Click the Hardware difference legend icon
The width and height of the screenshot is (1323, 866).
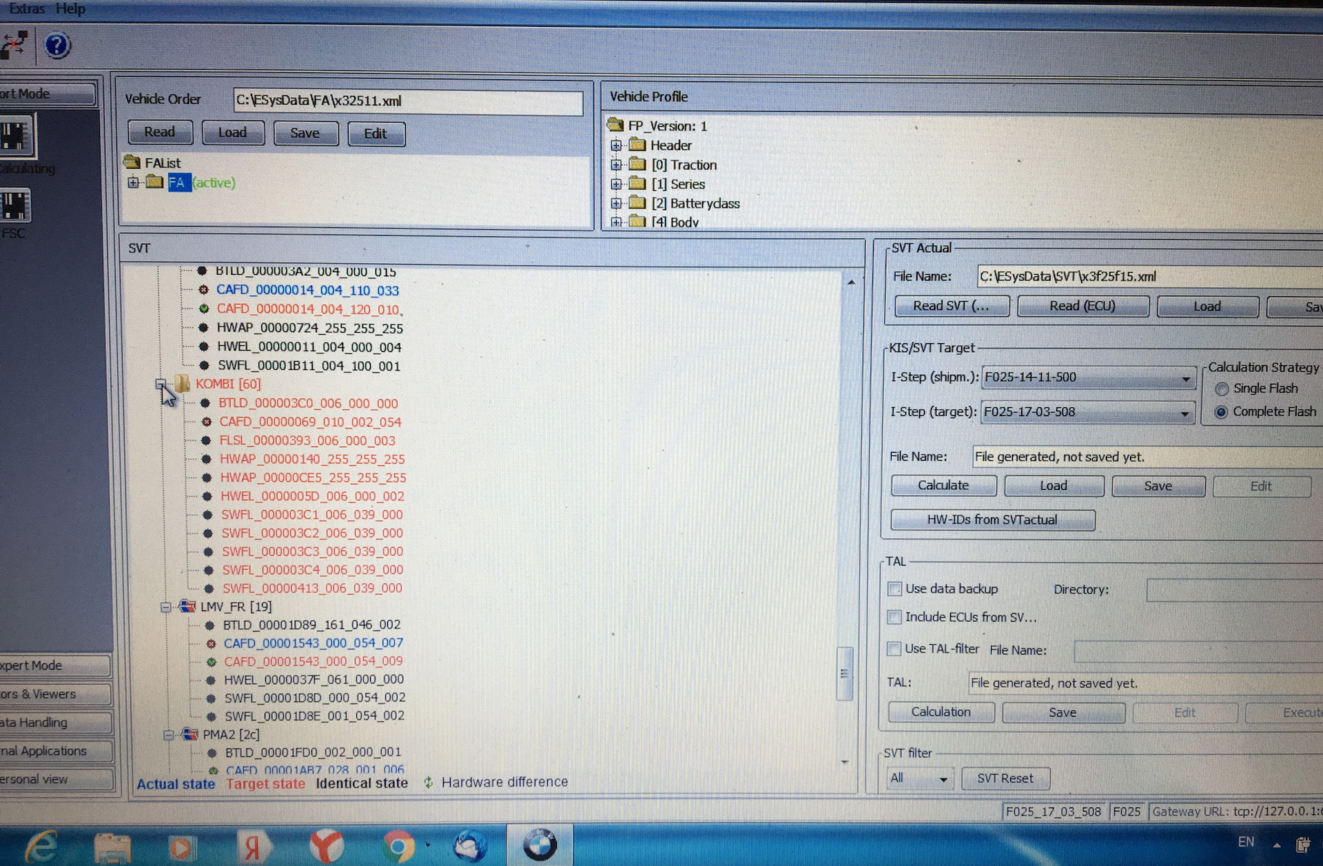click(428, 783)
